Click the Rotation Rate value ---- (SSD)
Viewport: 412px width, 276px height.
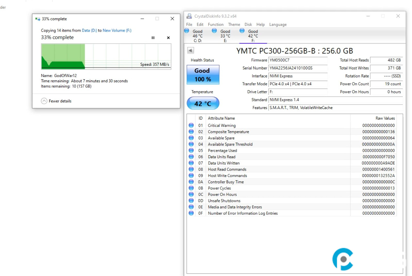(386, 76)
